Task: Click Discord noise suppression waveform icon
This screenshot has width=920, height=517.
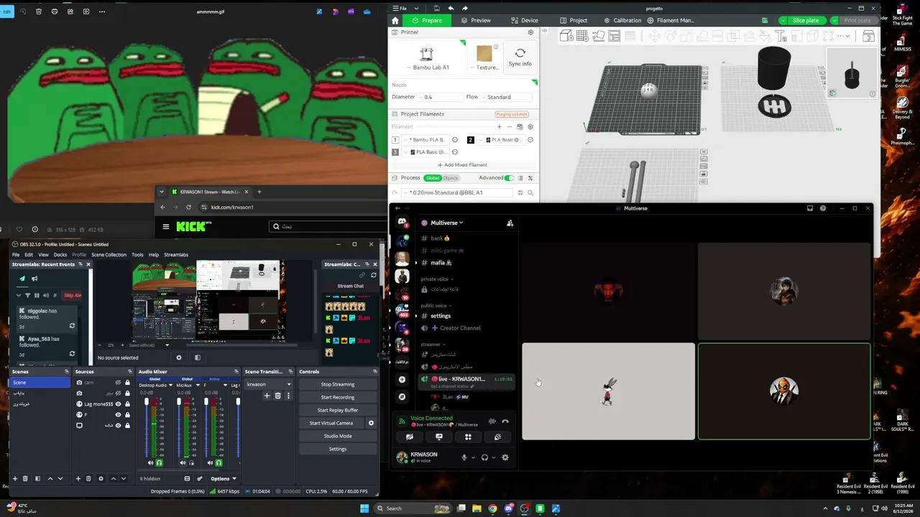Action: click(x=492, y=421)
